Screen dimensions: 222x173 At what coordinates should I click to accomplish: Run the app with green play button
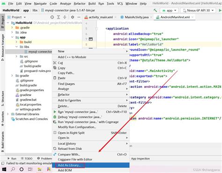(220, 10)
